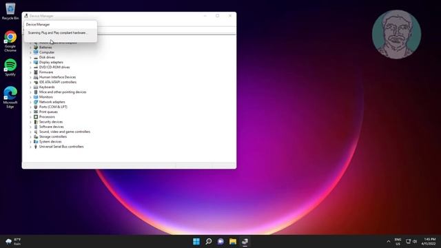Expand the Display adapters node chevron

pyautogui.click(x=30, y=63)
